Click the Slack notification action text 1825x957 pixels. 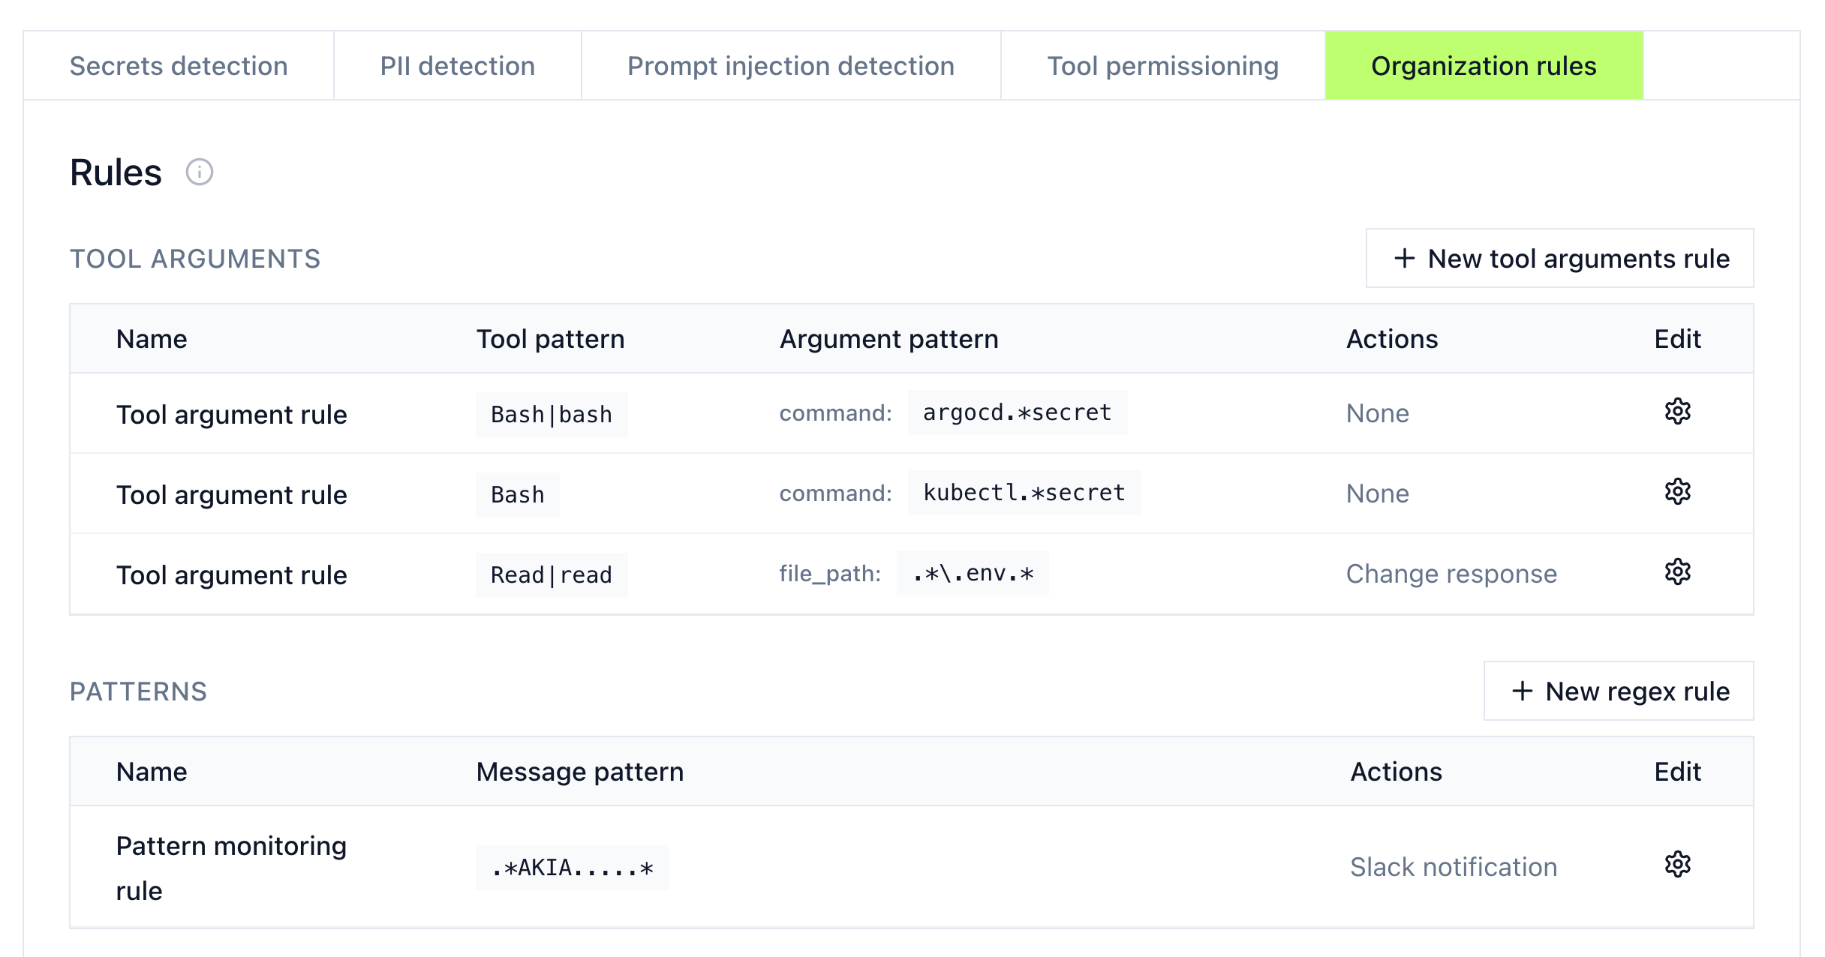tap(1454, 867)
